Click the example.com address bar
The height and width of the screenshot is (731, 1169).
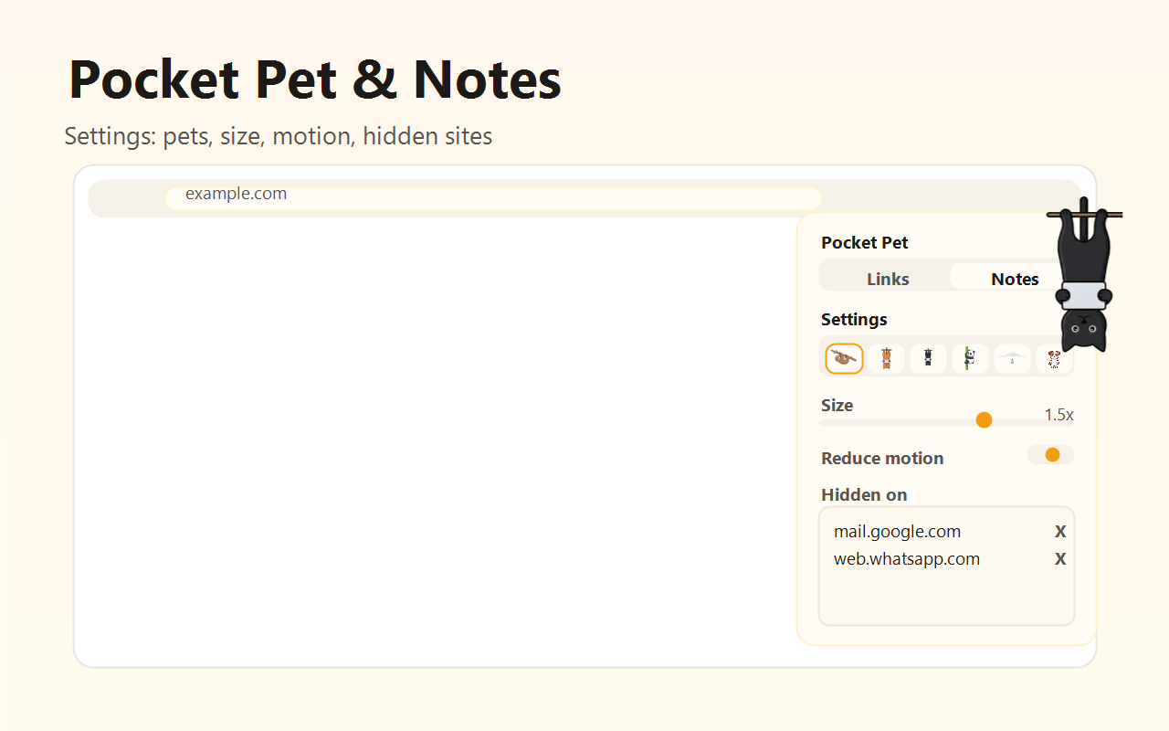pyautogui.click(x=493, y=197)
